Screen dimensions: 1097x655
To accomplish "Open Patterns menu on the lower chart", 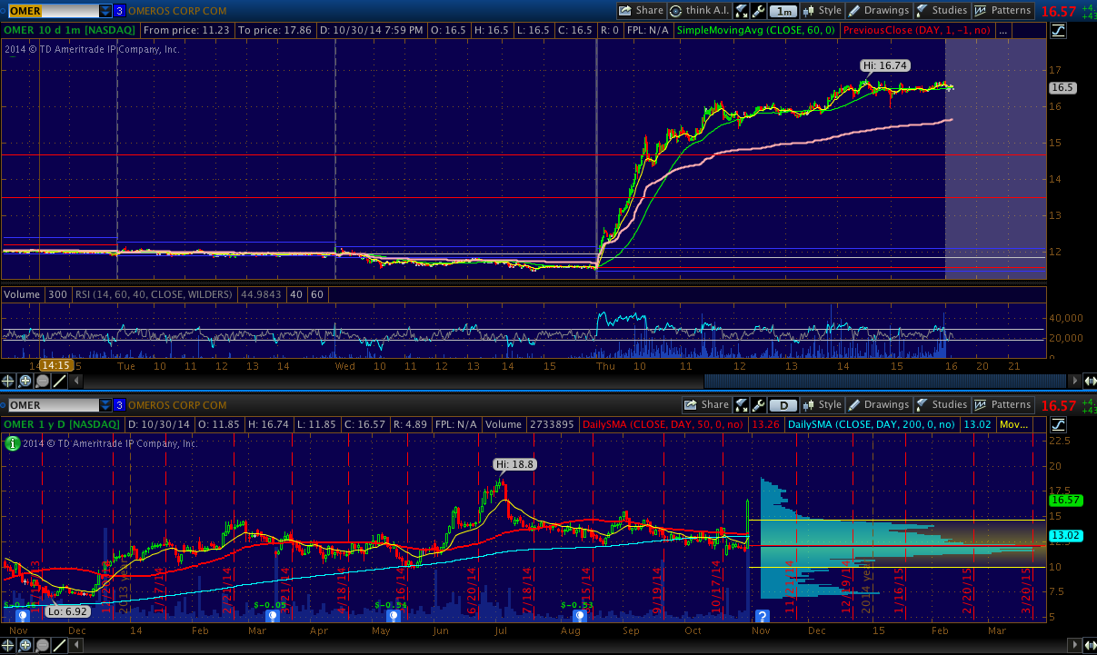I will (1003, 405).
